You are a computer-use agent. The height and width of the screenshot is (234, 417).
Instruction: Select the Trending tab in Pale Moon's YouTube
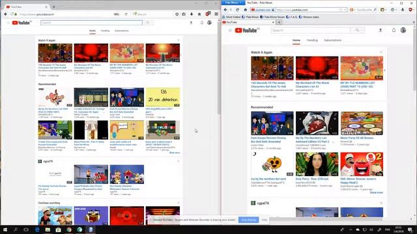coord(312,40)
